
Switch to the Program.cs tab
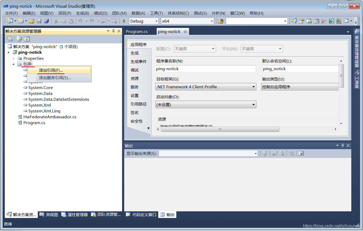pos(137,31)
